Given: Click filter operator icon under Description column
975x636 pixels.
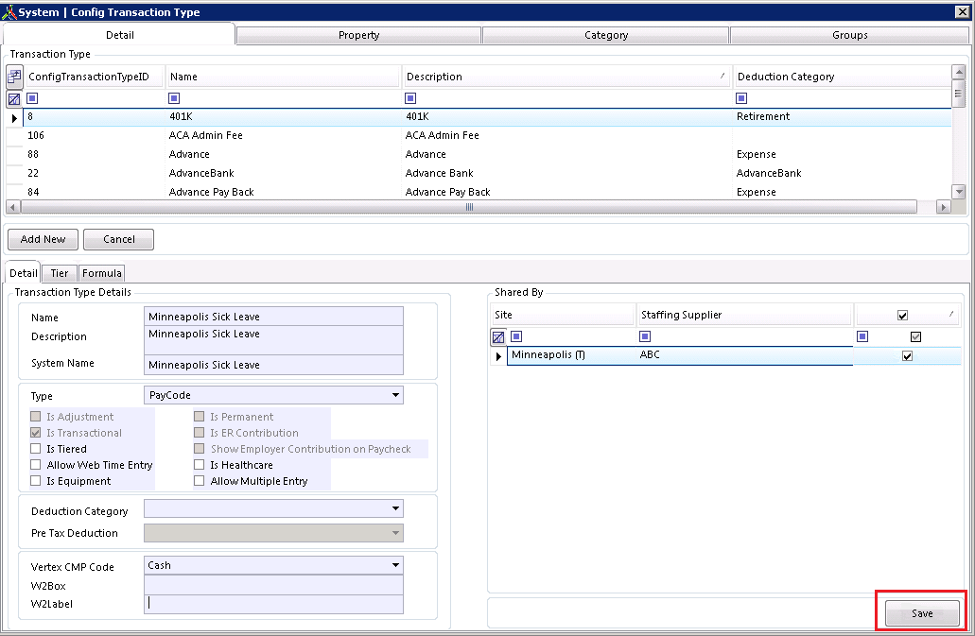Looking at the screenshot, I should pos(410,98).
